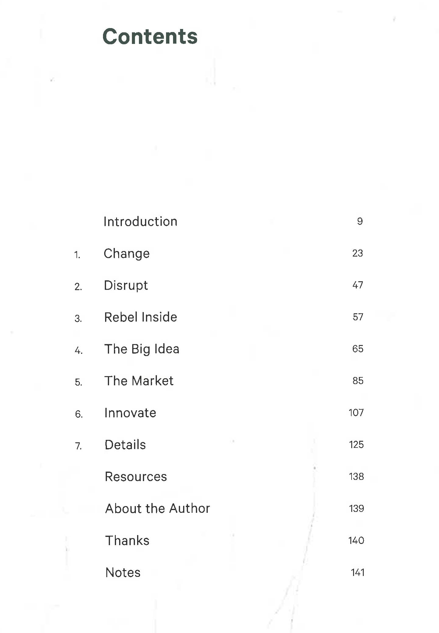
Task: Select chapter number 7 before Details
Action: click(x=78, y=446)
